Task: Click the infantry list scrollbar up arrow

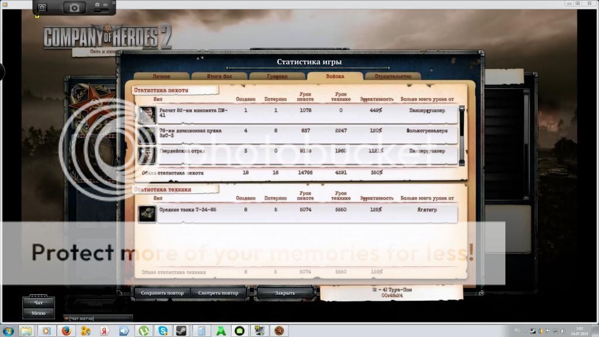Action: coord(462,109)
